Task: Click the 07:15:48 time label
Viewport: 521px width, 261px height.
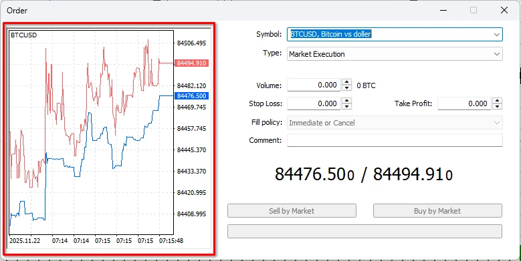Action: [x=171, y=241]
